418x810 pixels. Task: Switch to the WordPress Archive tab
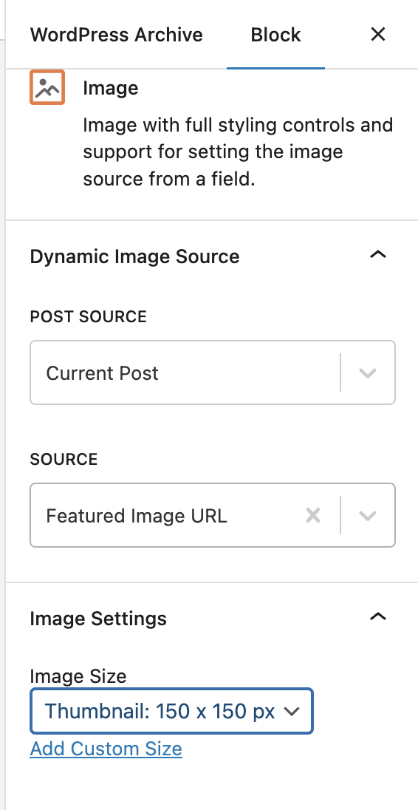click(x=116, y=35)
